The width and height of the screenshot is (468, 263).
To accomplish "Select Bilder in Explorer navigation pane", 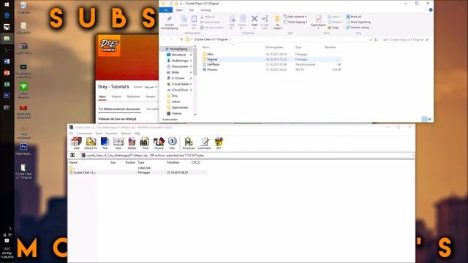I will pyautogui.click(x=175, y=72).
